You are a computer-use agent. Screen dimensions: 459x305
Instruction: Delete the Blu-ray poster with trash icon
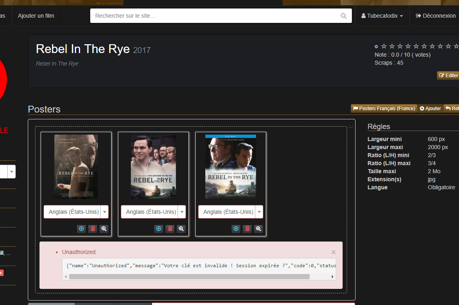click(247, 229)
